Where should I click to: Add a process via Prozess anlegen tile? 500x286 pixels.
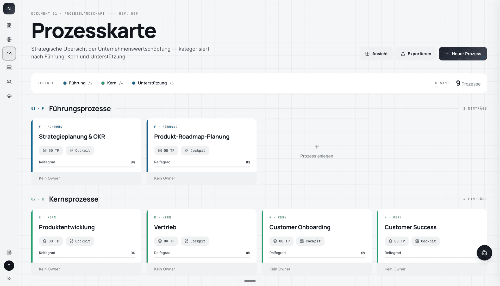(317, 152)
